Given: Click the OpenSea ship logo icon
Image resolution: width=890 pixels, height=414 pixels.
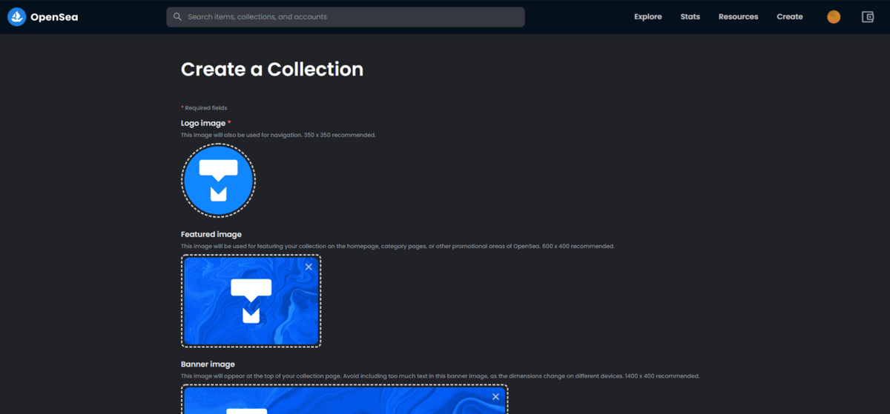Looking at the screenshot, I should tap(17, 16).
